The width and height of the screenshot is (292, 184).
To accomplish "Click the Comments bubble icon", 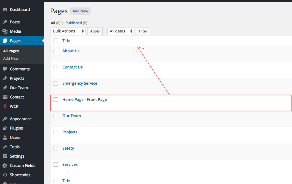I will pos(6,69).
